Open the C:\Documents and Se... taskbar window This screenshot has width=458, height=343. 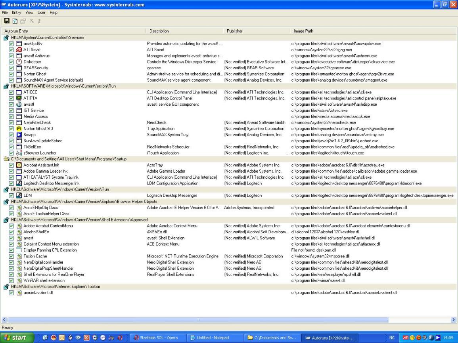pyautogui.click(x=272, y=338)
